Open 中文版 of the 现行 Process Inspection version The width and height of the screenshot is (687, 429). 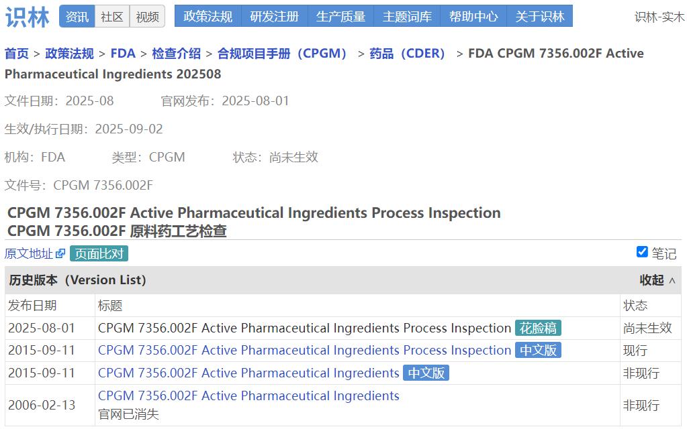click(538, 351)
